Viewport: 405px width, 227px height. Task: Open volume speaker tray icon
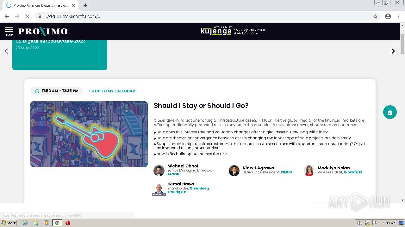point(359,223)
